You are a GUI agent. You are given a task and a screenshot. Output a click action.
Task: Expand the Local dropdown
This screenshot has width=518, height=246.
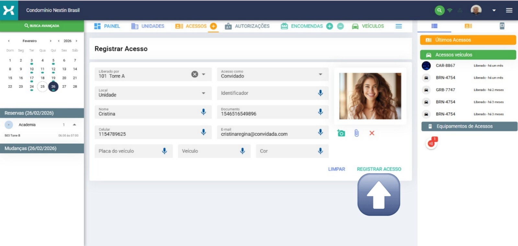point(203,93)
